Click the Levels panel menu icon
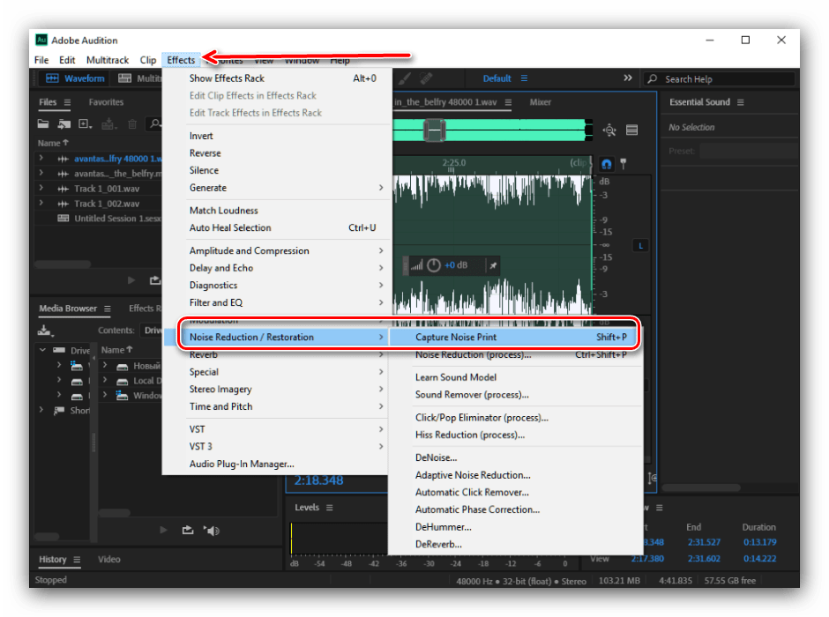The width and height of the screenshot is (829, 617). [329, 508]
